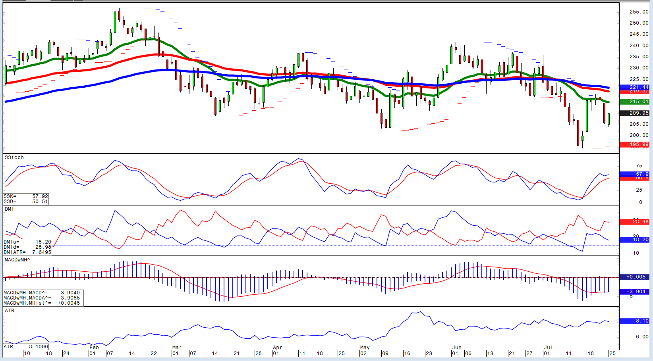Click the 75 stochastic axis label

point(639,166)
